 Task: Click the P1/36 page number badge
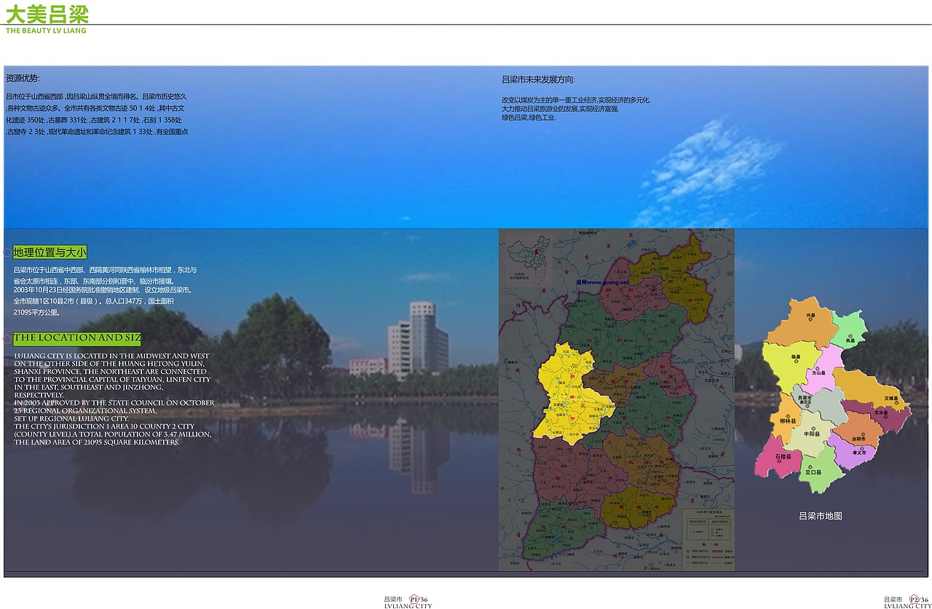click(418, 598)
